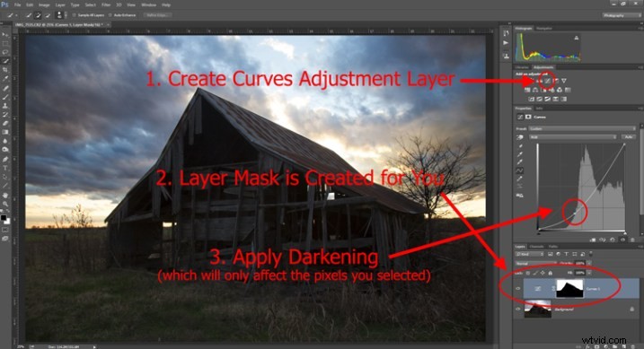
Task: Open the workspace switcher Photography dropdown
Action: click(x=622, y=15)
